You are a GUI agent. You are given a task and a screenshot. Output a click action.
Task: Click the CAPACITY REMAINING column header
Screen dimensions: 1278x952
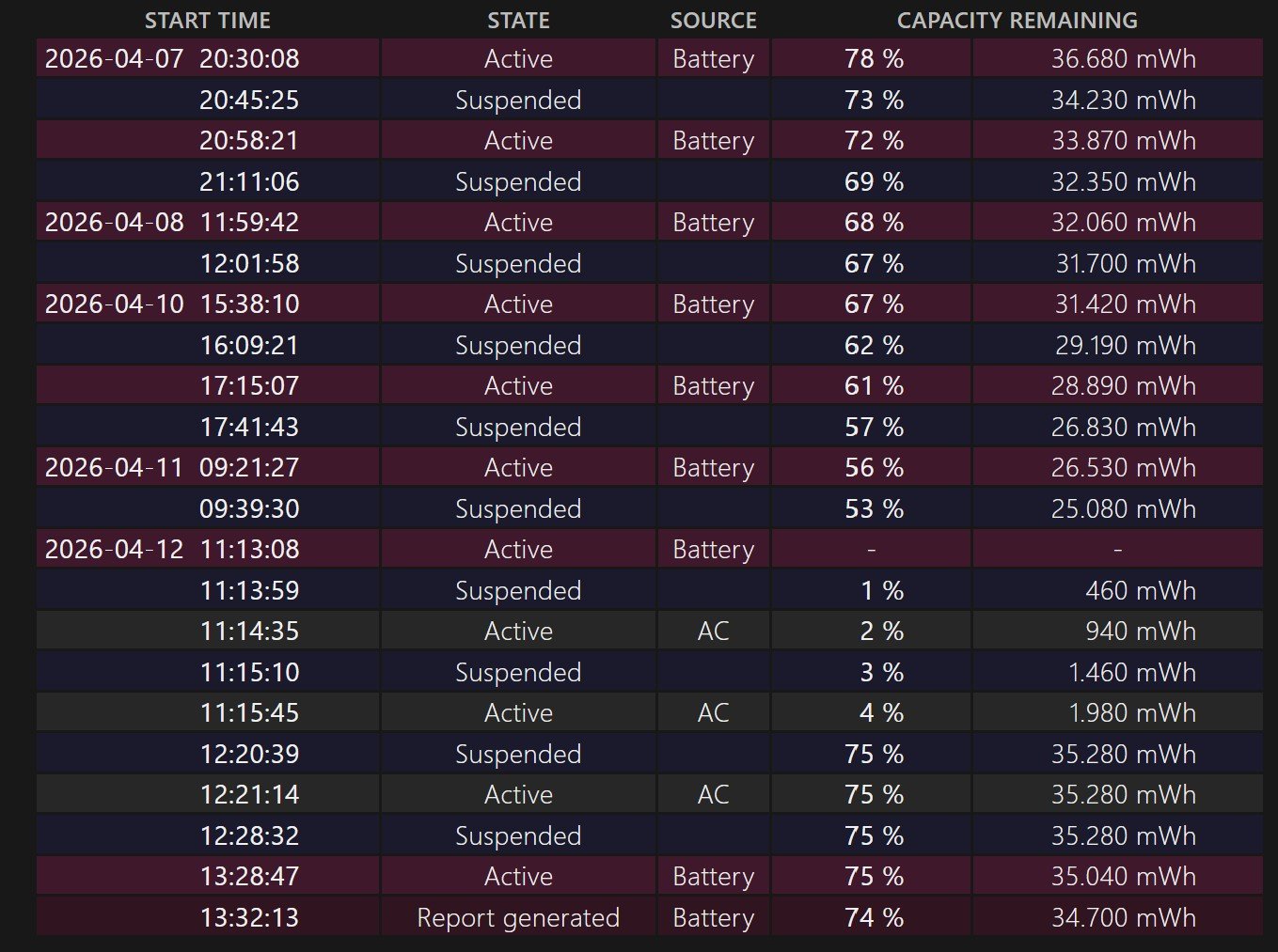(1017, 21)
